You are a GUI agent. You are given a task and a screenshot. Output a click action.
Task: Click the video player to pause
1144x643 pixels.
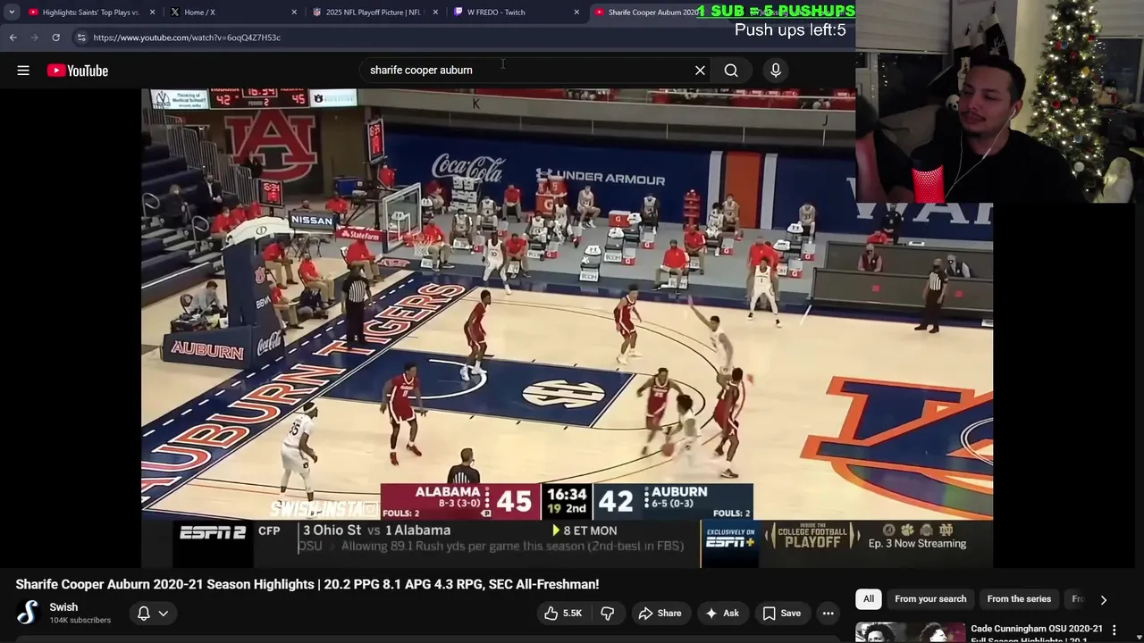(567, 328)
